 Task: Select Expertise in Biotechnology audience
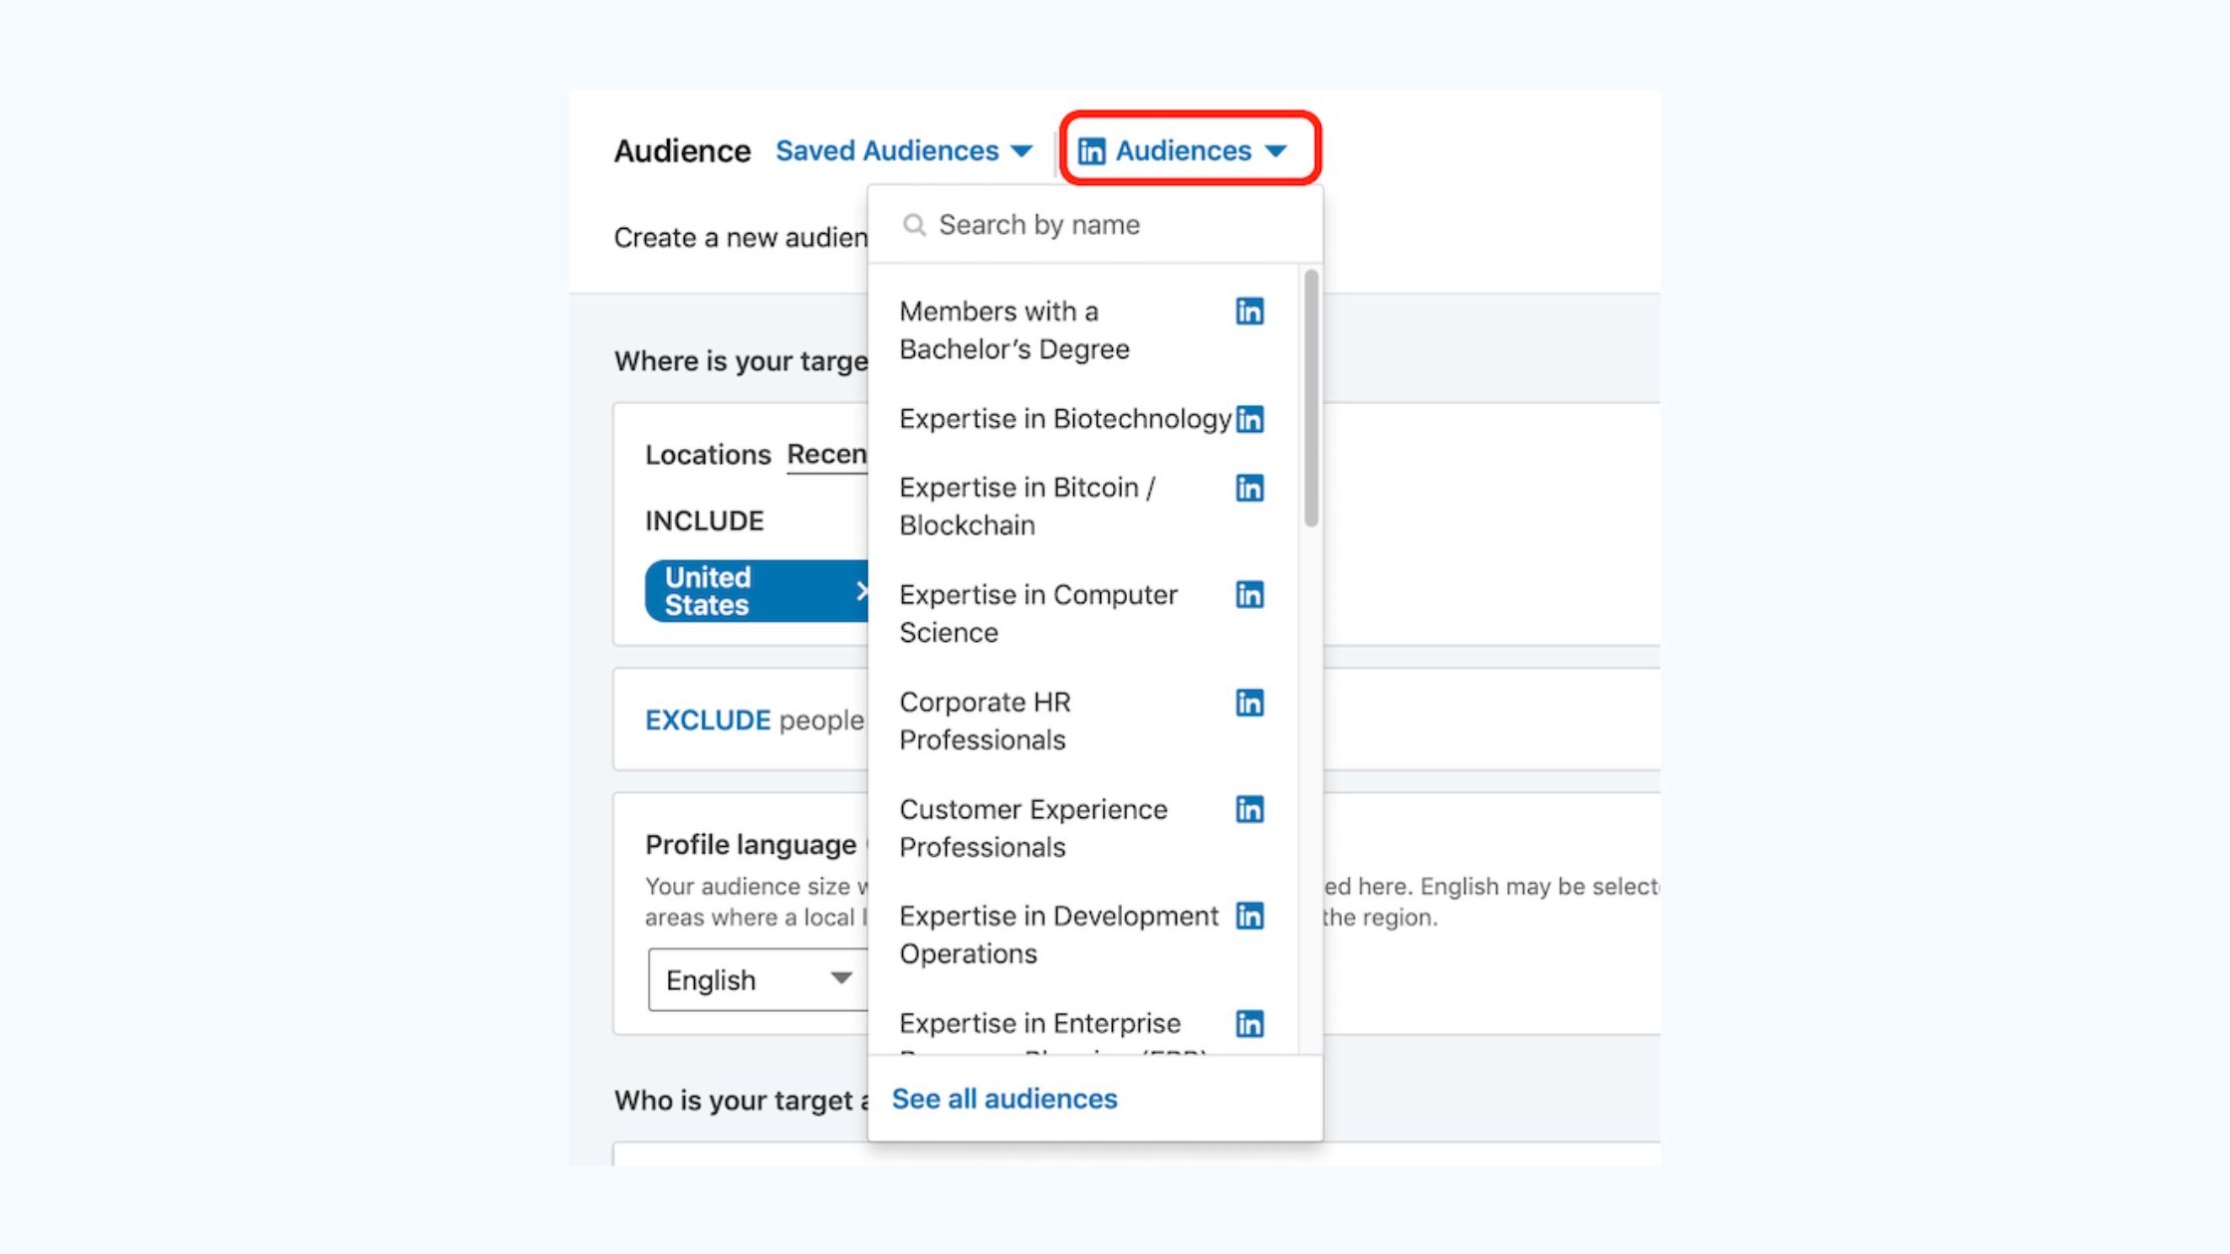[1064, 419]
